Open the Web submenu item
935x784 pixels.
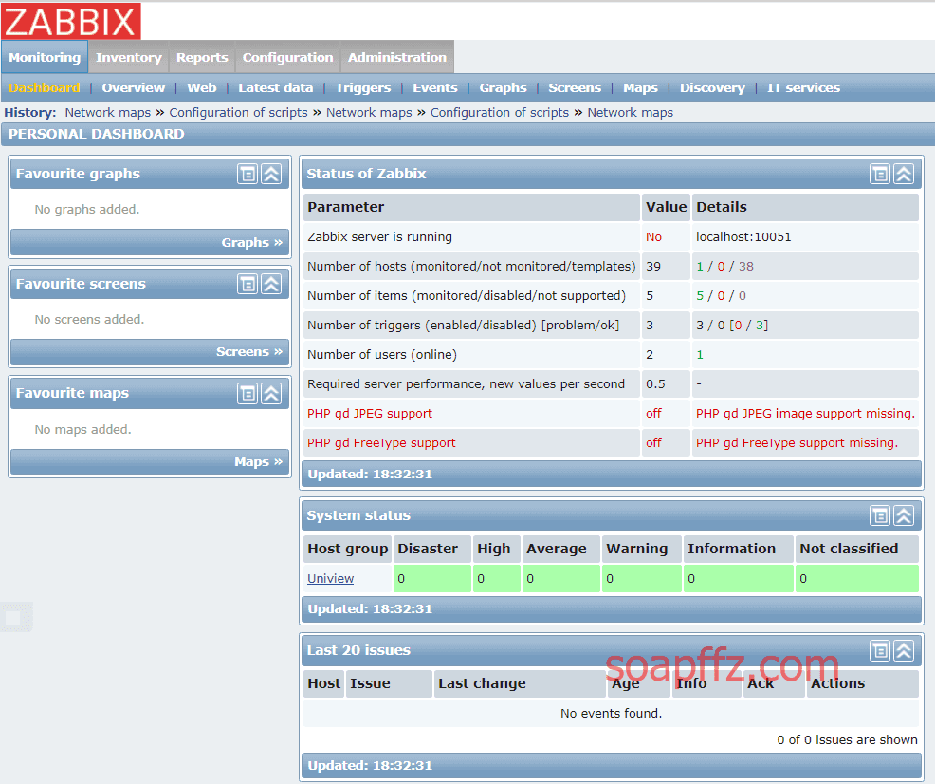pos(202,87)
